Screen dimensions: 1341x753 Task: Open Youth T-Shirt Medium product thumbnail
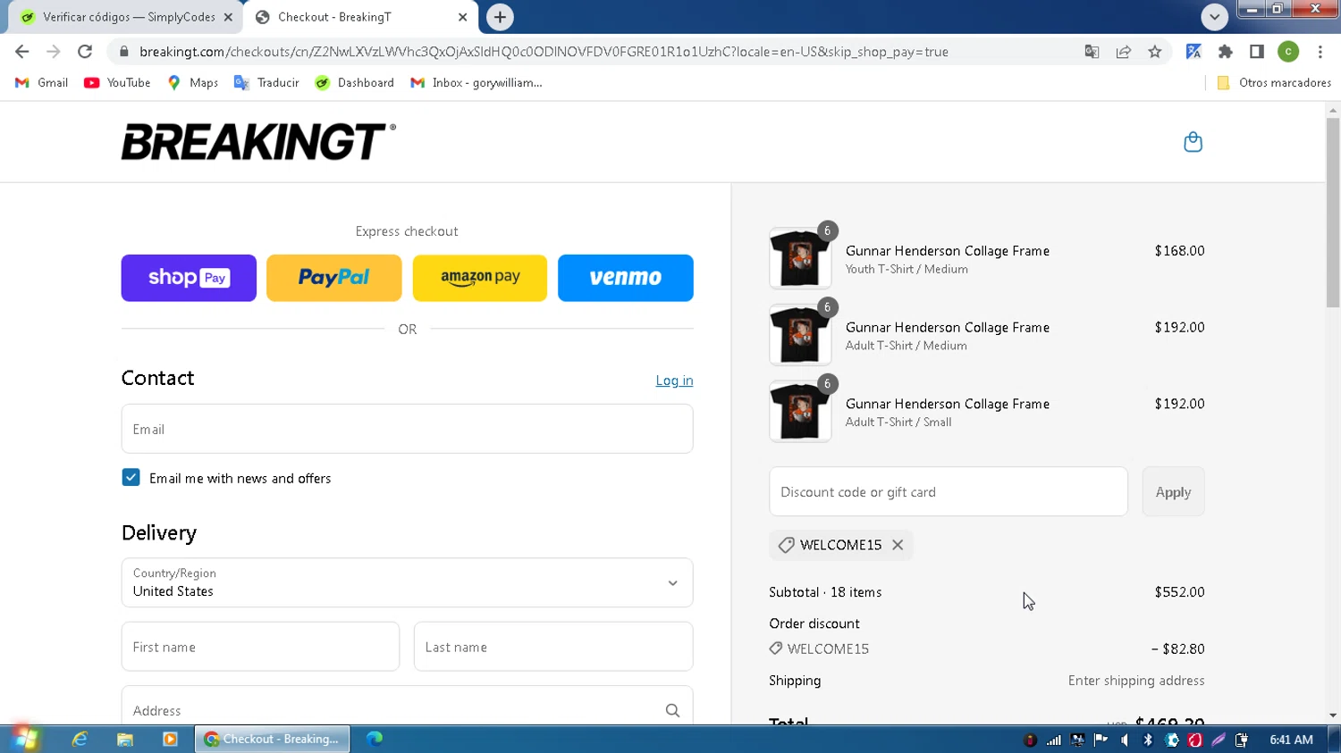coord(800,258)
